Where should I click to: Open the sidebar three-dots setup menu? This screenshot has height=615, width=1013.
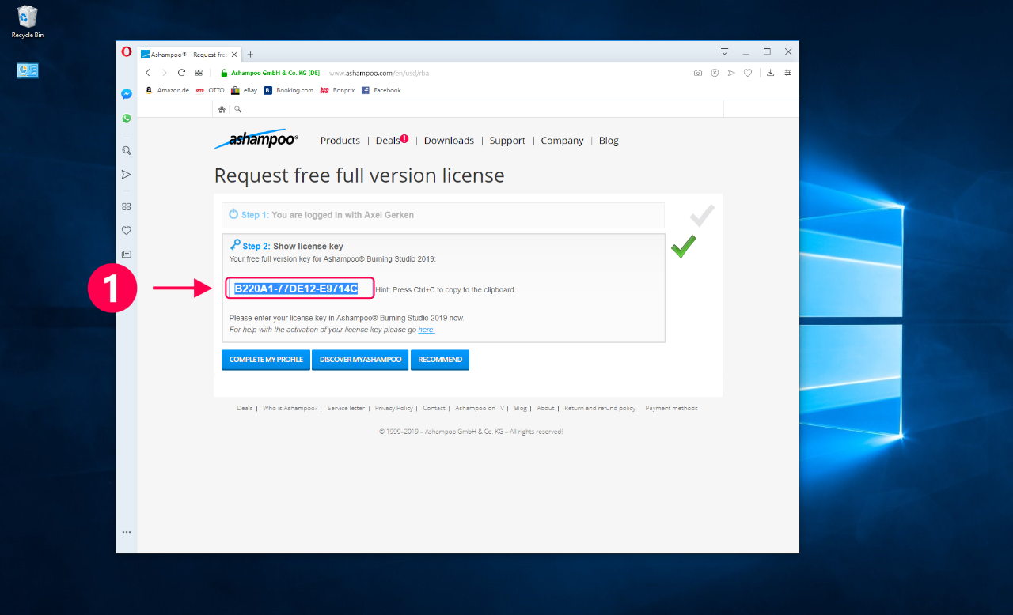pos(127,532)
